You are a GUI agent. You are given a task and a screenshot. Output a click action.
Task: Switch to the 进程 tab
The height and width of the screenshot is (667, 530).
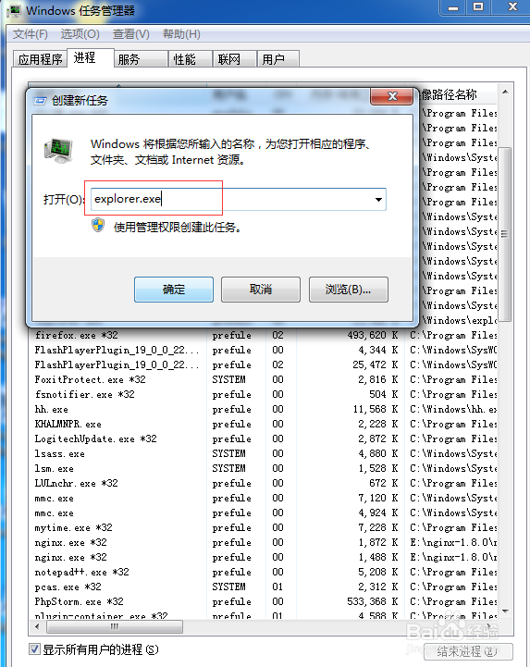[90, 57]
